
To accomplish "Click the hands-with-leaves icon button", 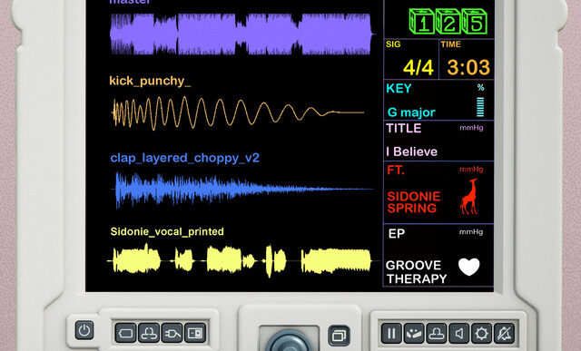I will (x=414, y=334).
